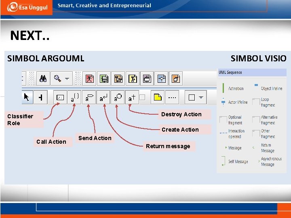
Task: Select the Call Action tool
Action: point(74,97)
